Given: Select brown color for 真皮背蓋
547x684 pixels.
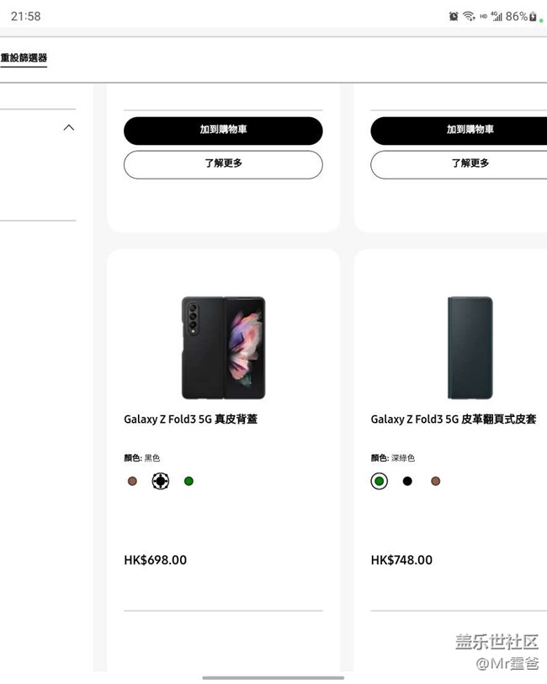Looking at the screenshot, I should pyautogui.click(x=132, y=481).
